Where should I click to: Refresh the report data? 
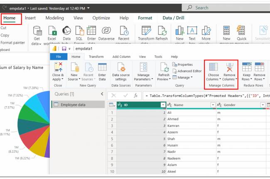coord(162,33)
